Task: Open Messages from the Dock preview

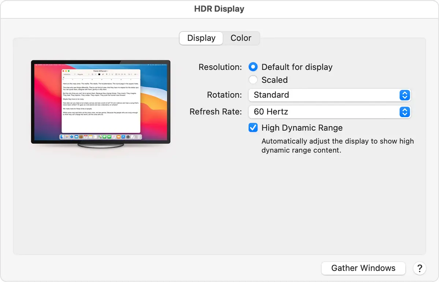Action: click(x=104, y=137)
